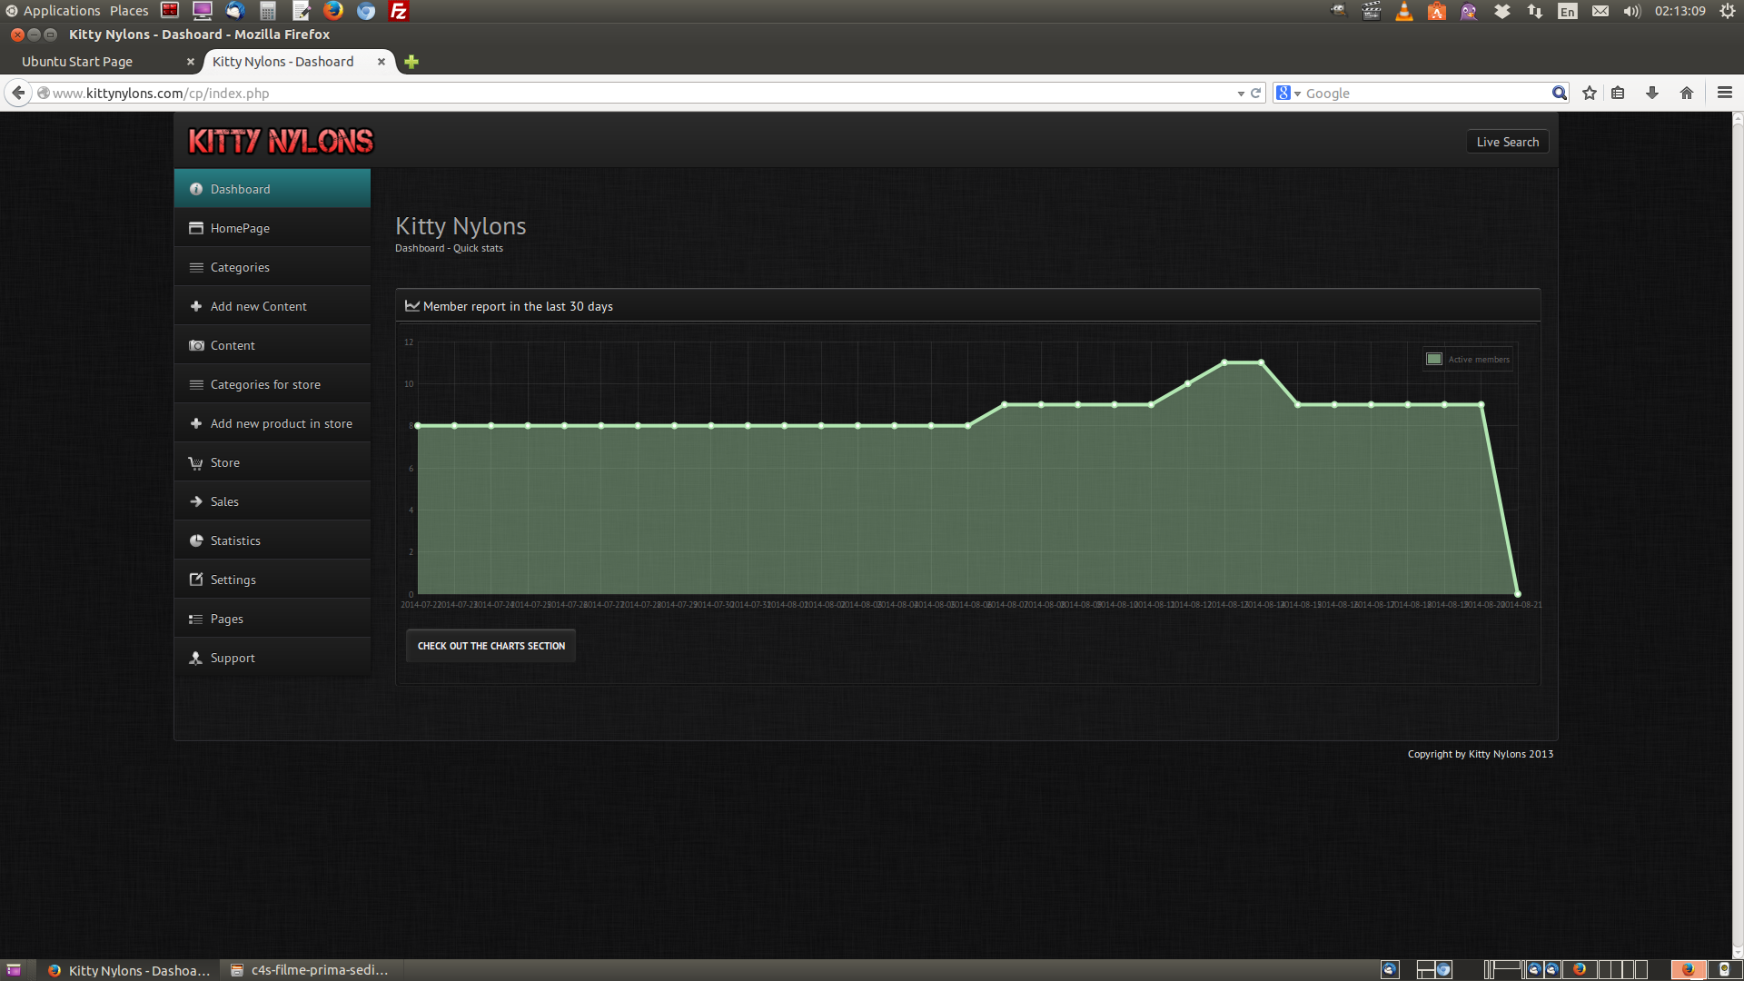The width and height of the screenshot is (1744, 981).
Task: Open the network connections indicator
Action: tap(1535, 11)
